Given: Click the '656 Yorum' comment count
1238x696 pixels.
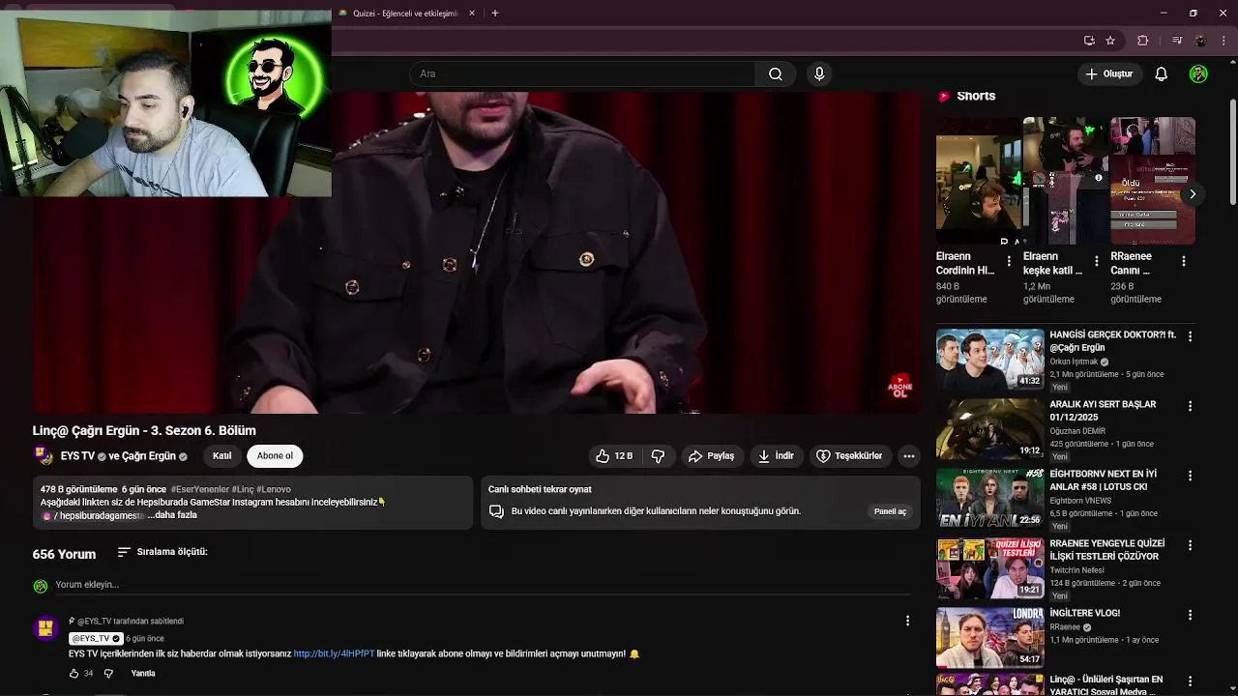Looking at the screenshot, I should point(64,554).
